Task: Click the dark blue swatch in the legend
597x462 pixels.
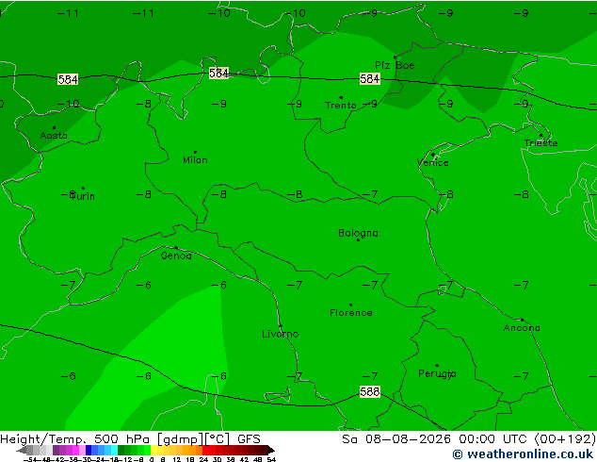Action: click(x=89, y=450)
